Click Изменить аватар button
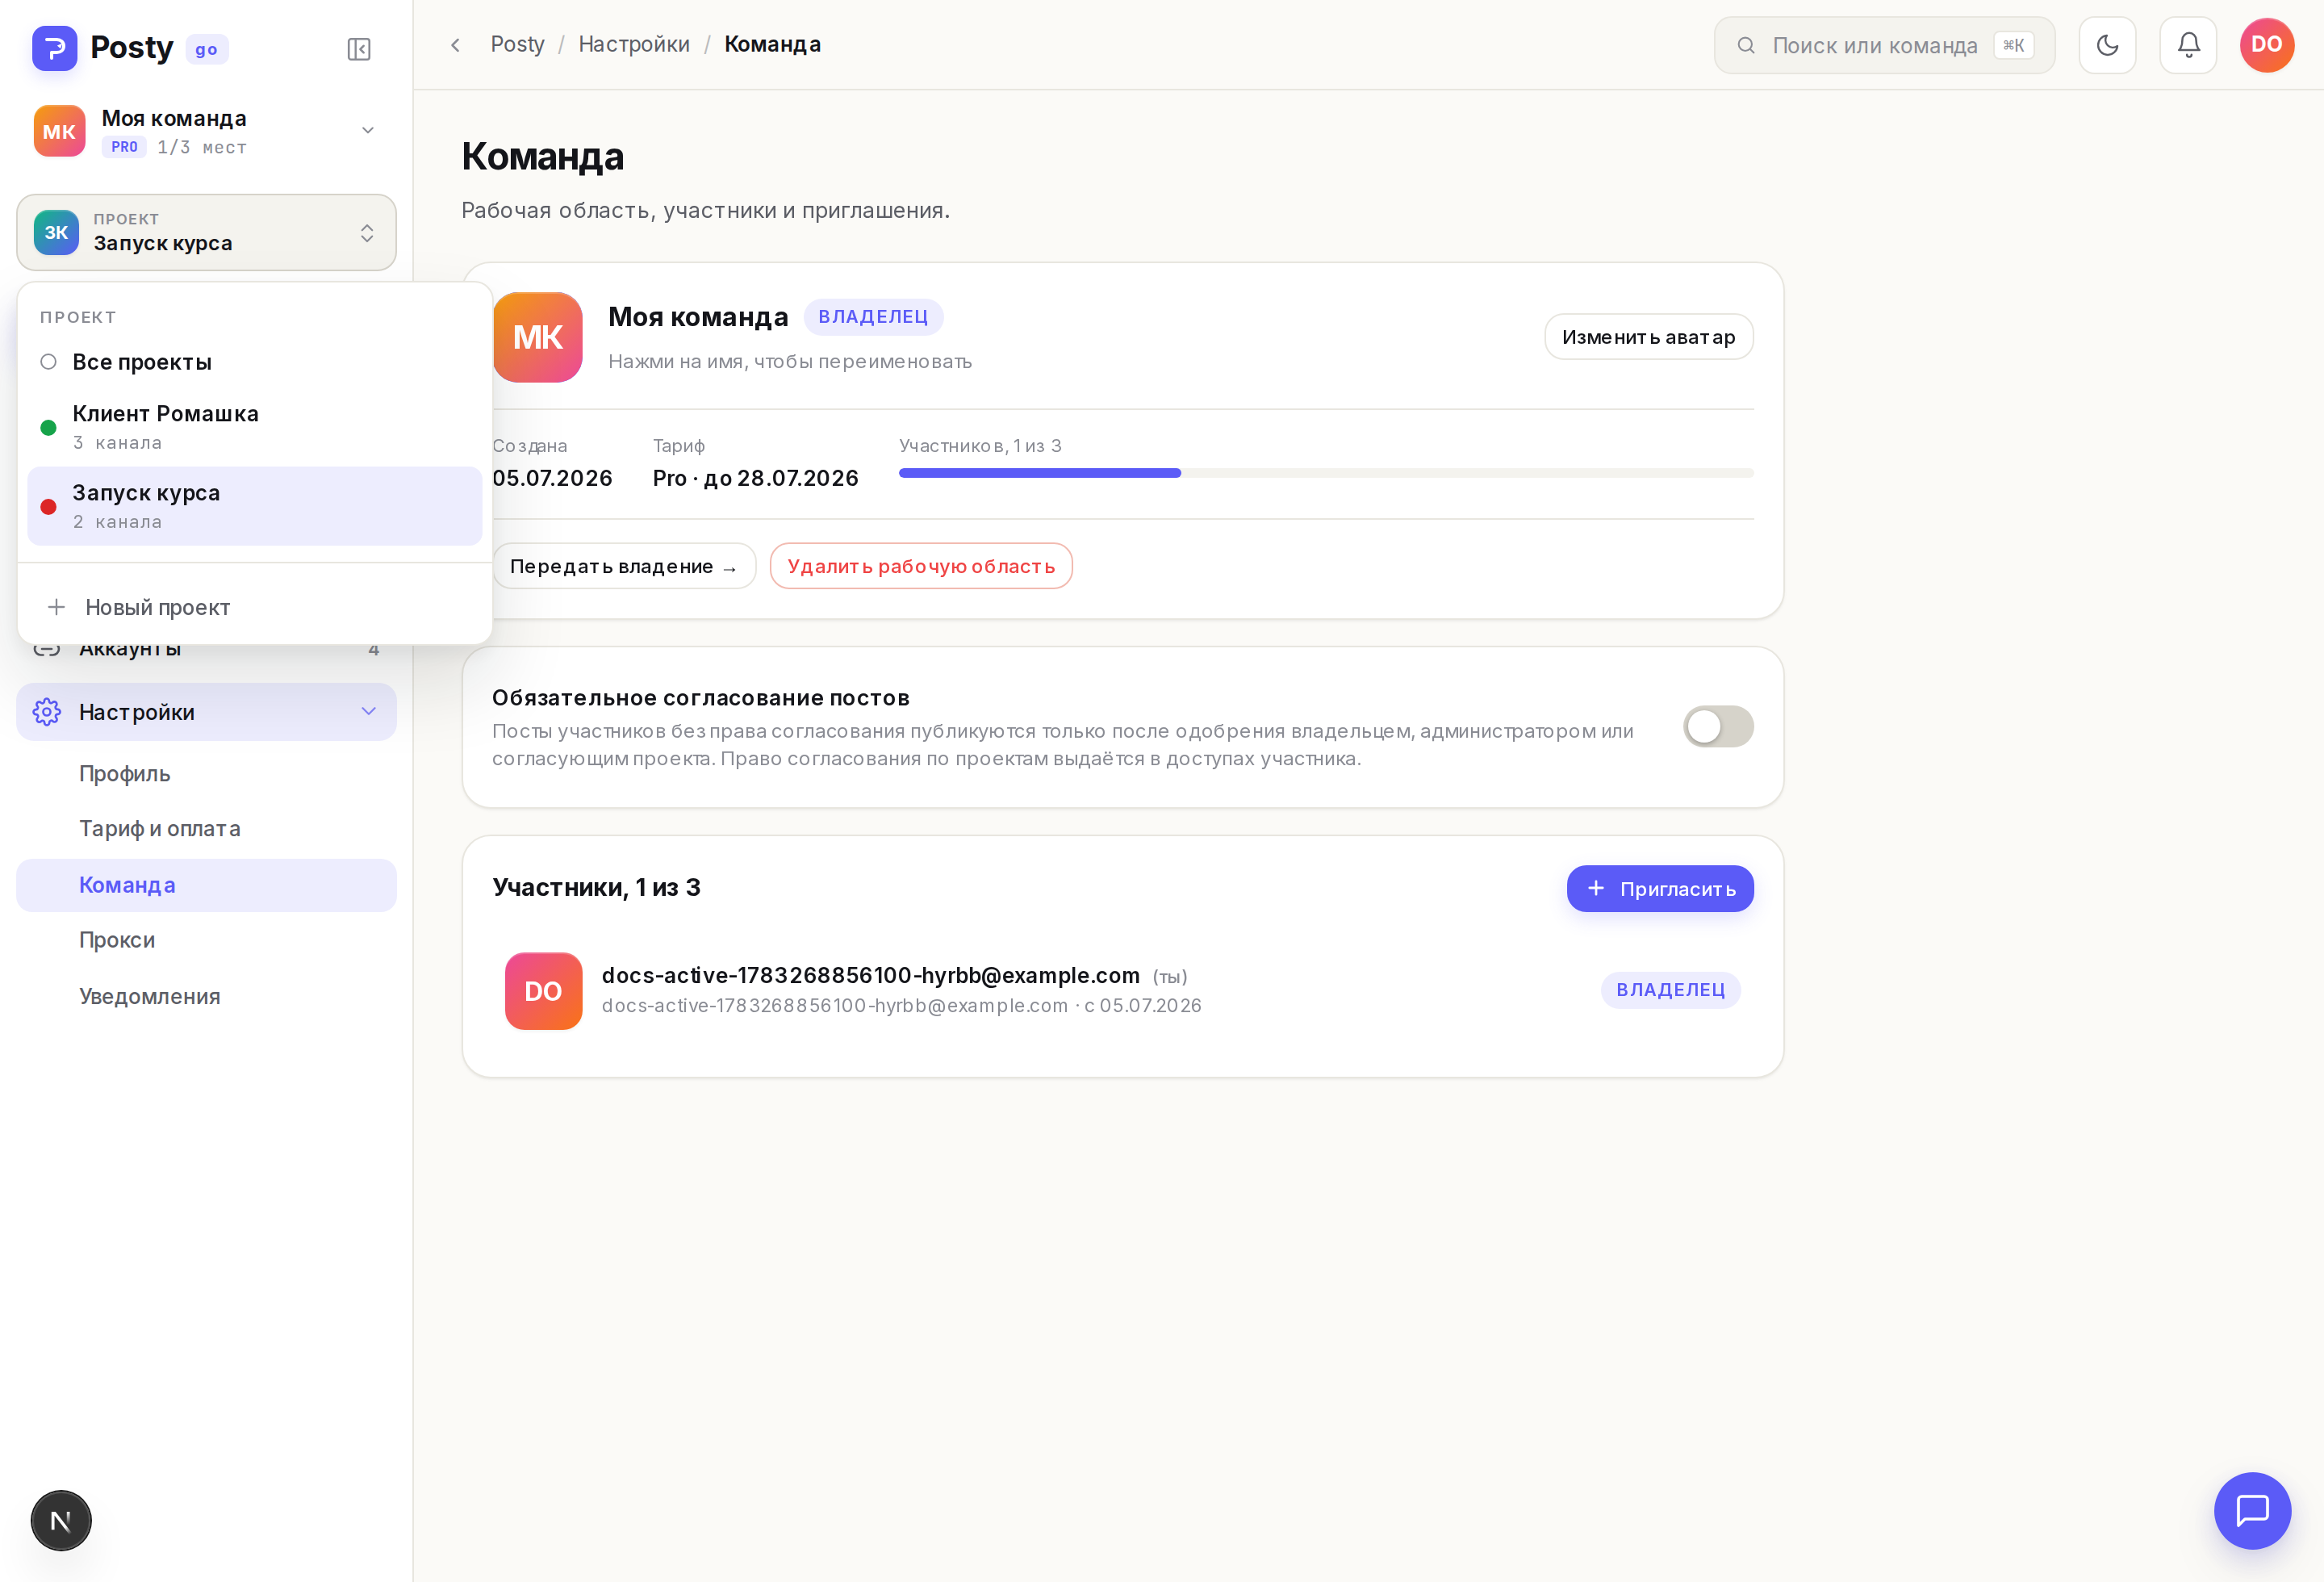 click(1648, 337)
